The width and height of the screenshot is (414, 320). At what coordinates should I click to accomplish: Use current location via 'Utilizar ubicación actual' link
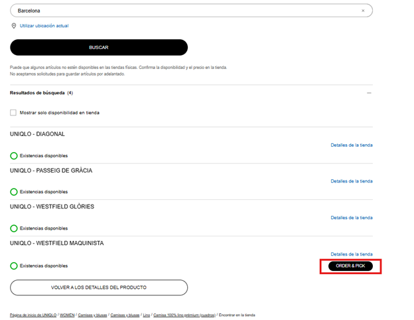pos(44,26)
